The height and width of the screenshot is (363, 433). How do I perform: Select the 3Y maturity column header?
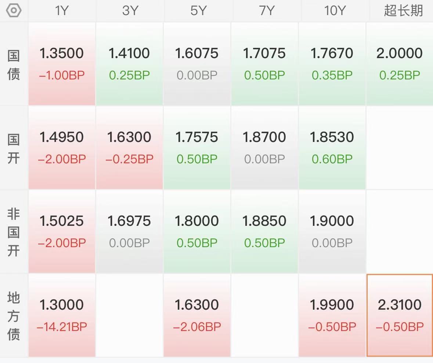click(130, 11)
